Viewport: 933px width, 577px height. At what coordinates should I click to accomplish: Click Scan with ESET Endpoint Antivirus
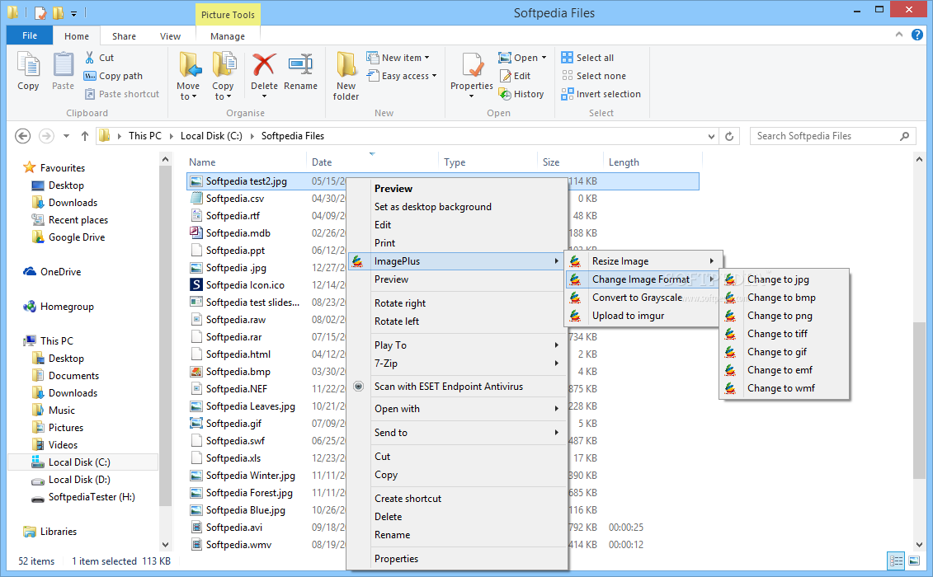point(448,387)
